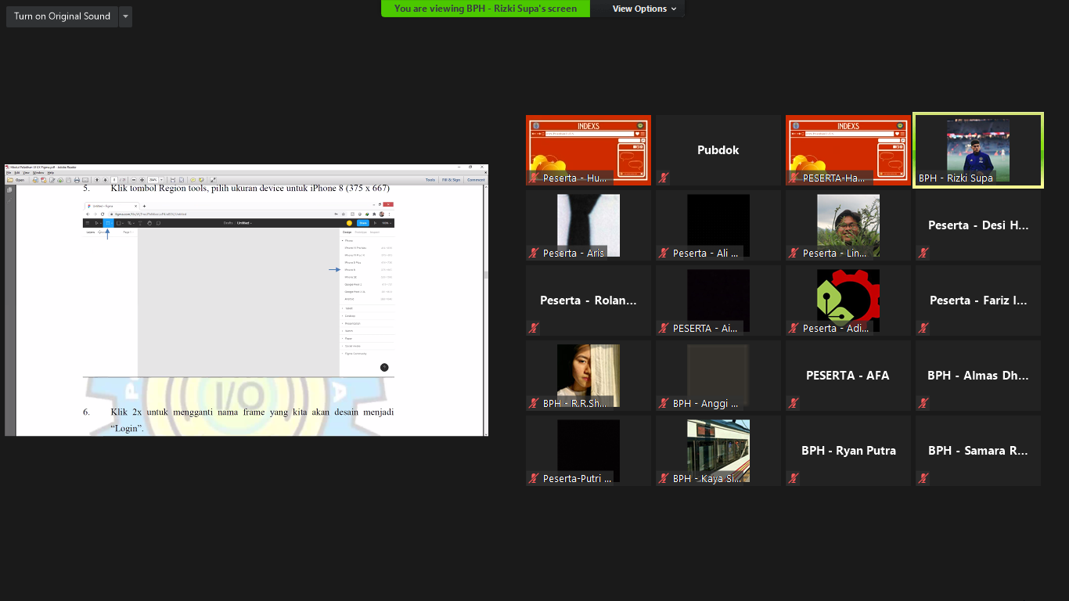1069x601 pixels.
Task: Click muted mic icon on BPH - Anggi tile
Action: (x=664, y=403)
